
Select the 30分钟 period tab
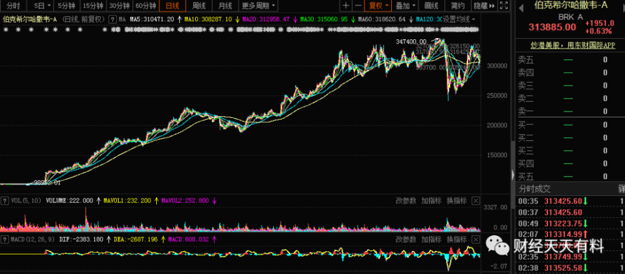coord(119,6)
